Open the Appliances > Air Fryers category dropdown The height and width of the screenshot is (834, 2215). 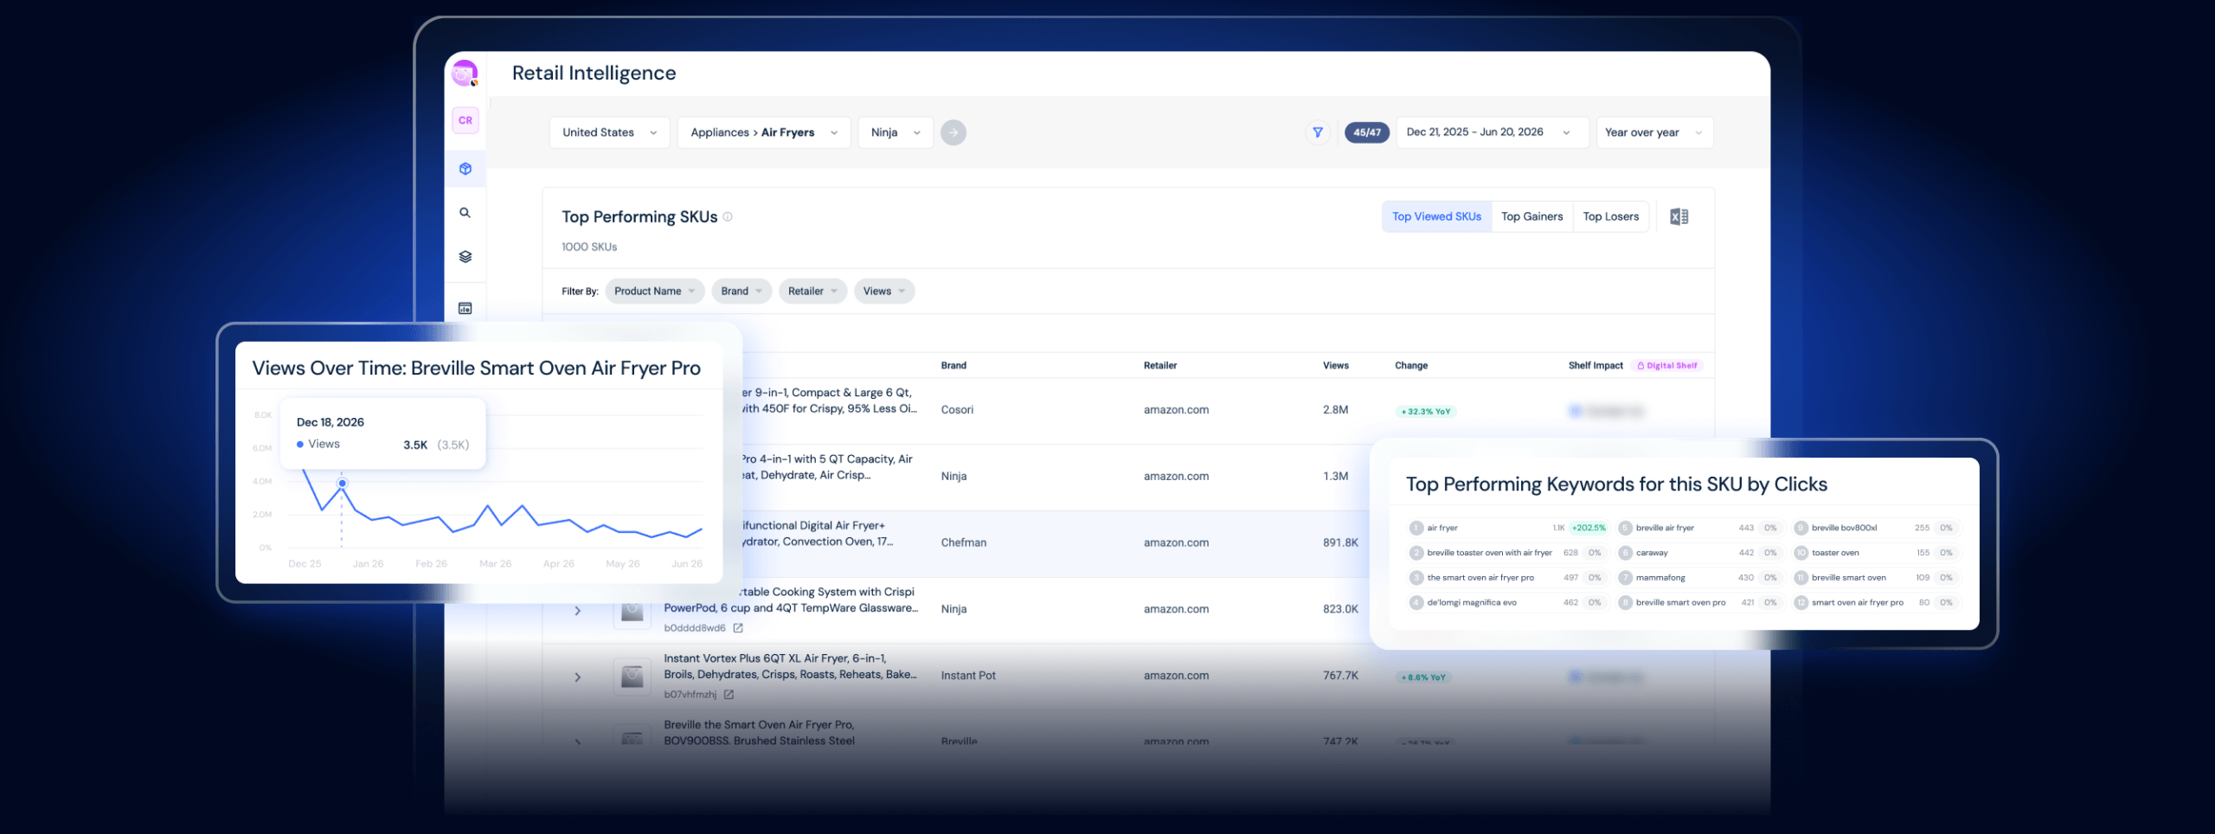[x=764, y=132]
